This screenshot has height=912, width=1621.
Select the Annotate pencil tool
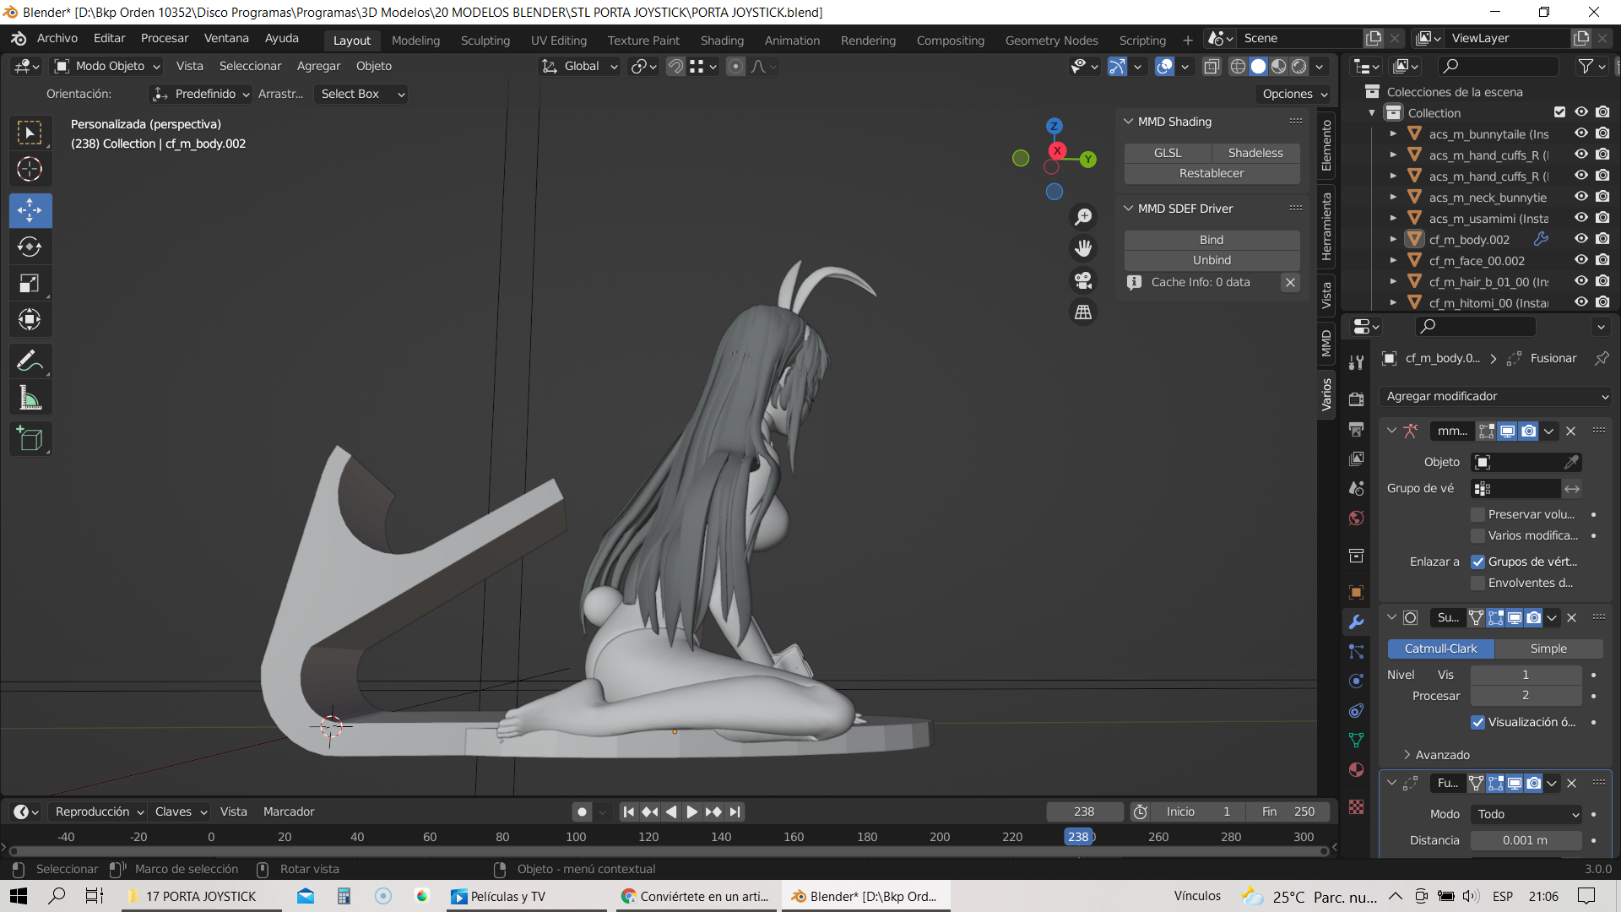click(30, 361)
